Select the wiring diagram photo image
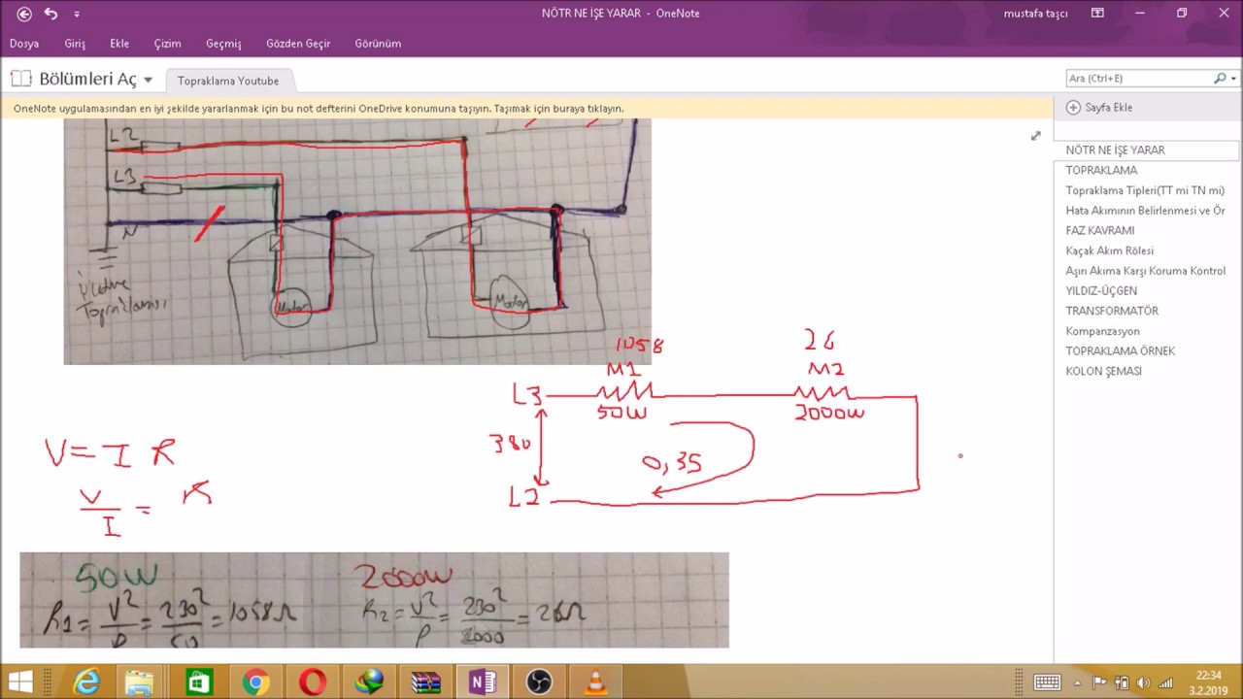 (357, 242)
